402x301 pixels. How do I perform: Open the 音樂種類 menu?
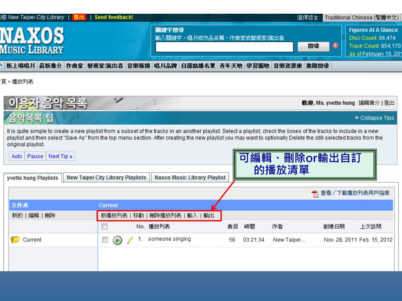click(139, 66)
